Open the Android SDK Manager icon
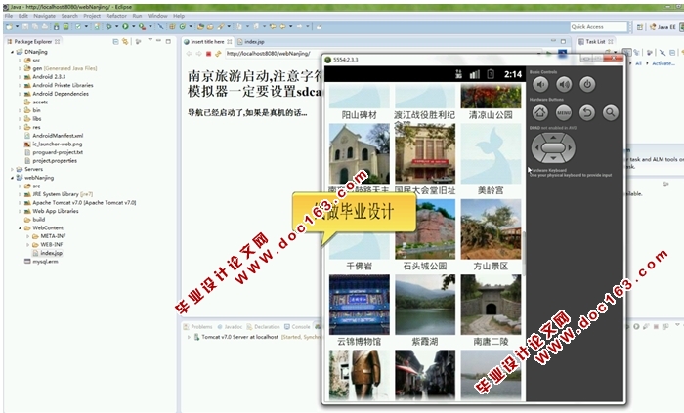684x413 pixels. (57, 27)
